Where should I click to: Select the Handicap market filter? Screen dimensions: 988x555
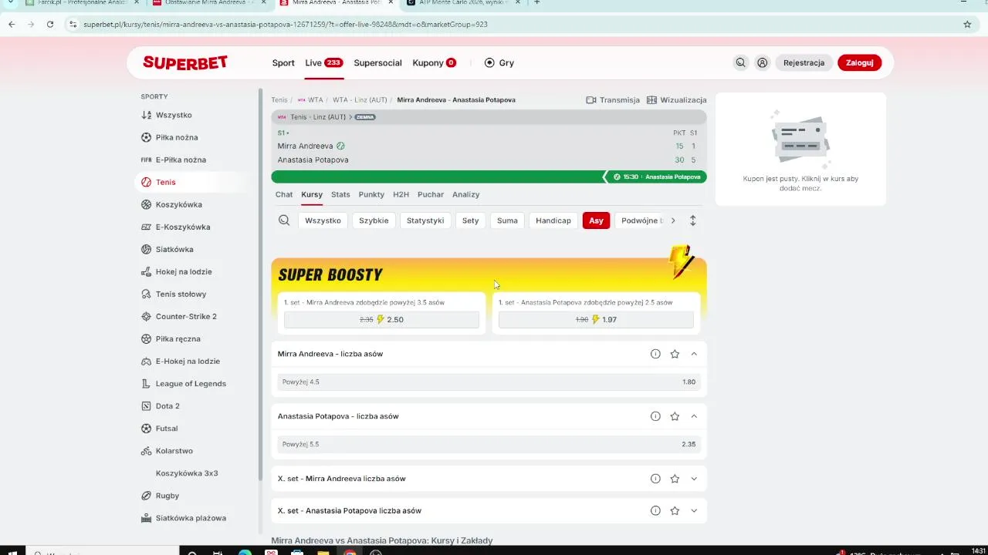coord(553,220)
